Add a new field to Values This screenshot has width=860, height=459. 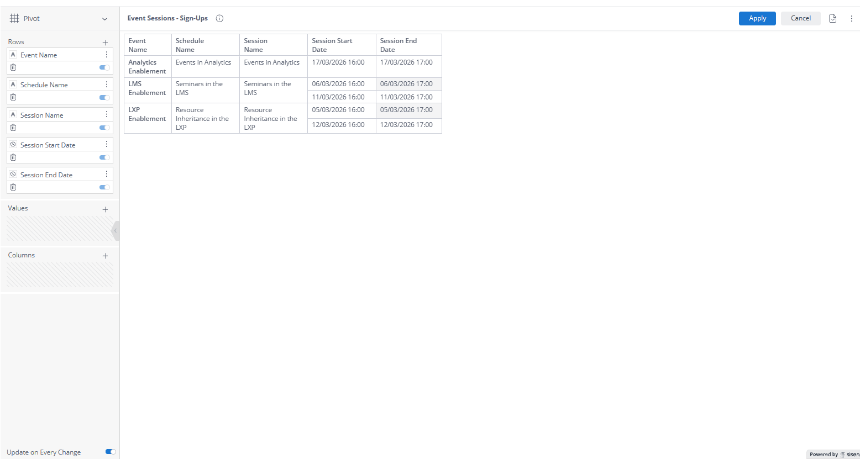pos(105,209)
